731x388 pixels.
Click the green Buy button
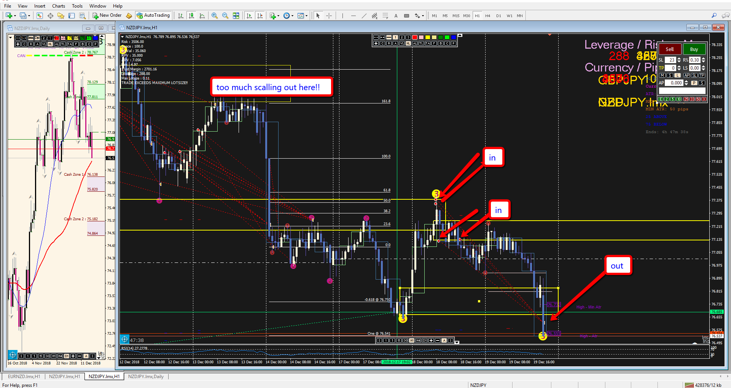[694, 49]
